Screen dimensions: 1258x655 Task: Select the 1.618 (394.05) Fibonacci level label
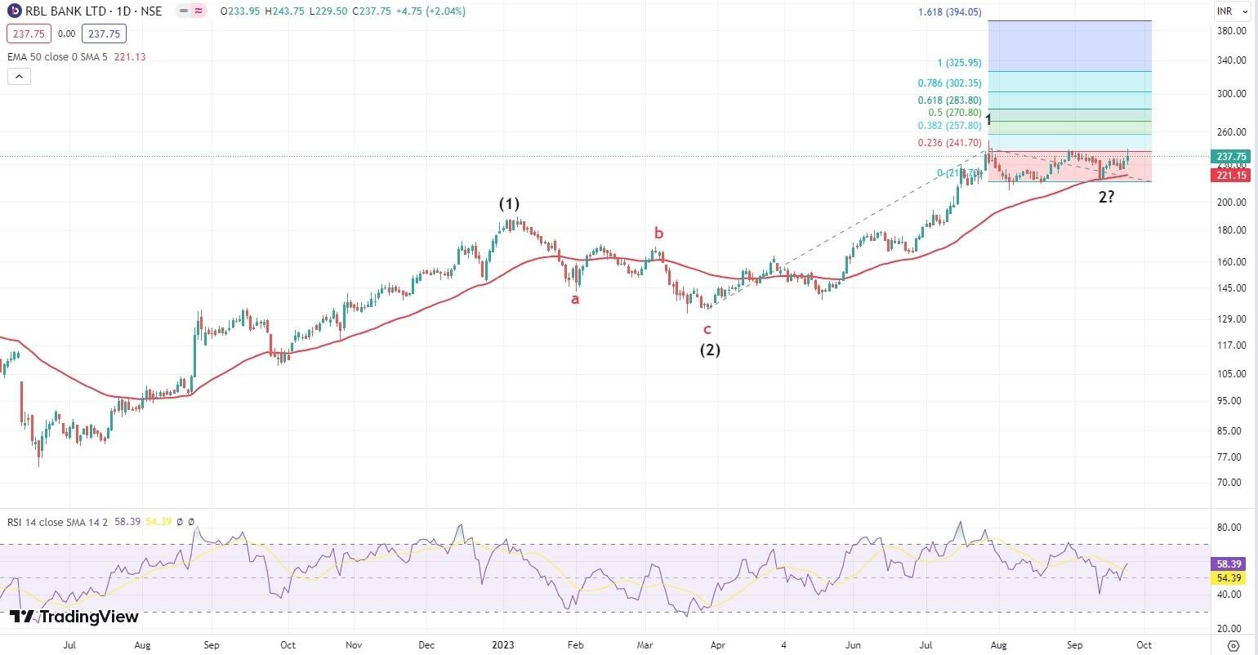coord(949,13)
